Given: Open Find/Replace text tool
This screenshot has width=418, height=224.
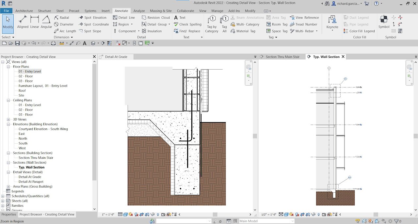Looking at the screenshot, I should (x=187, y=31).
